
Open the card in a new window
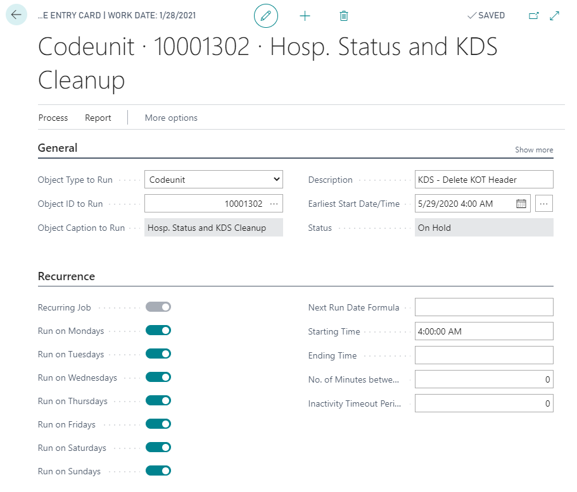tap(533, 16)
